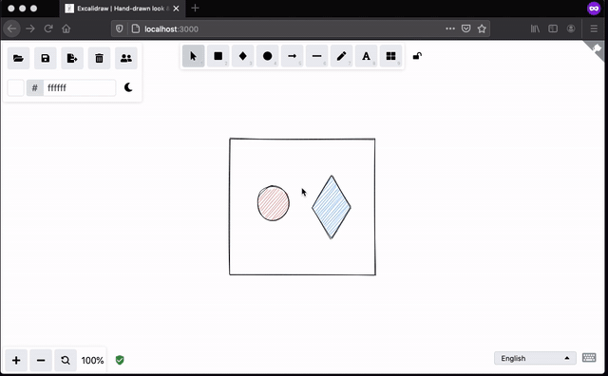The width and height of the screenshot is (608, 376).
Task: Open Firefox library
Action: click(x=535, y=28)
